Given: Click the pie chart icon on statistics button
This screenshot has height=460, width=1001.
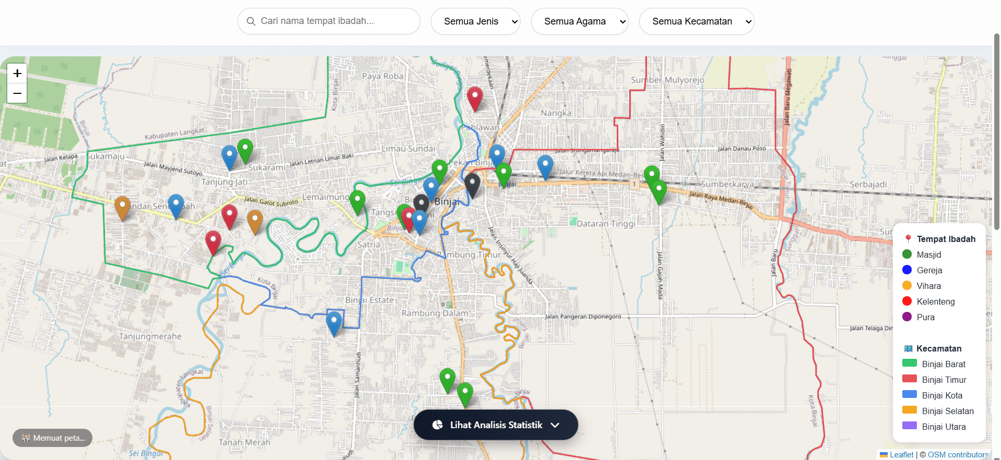Looking at the screenshot, I should tap(438, 425).
